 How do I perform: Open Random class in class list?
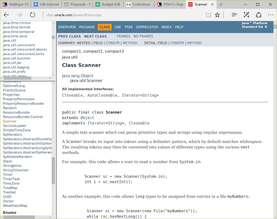(x=10, y=108)
